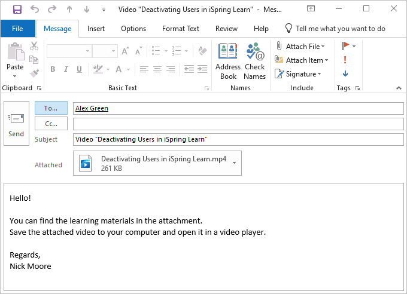407x294 pixels.
Task: Click Check Names
Action: click(254, 61)
